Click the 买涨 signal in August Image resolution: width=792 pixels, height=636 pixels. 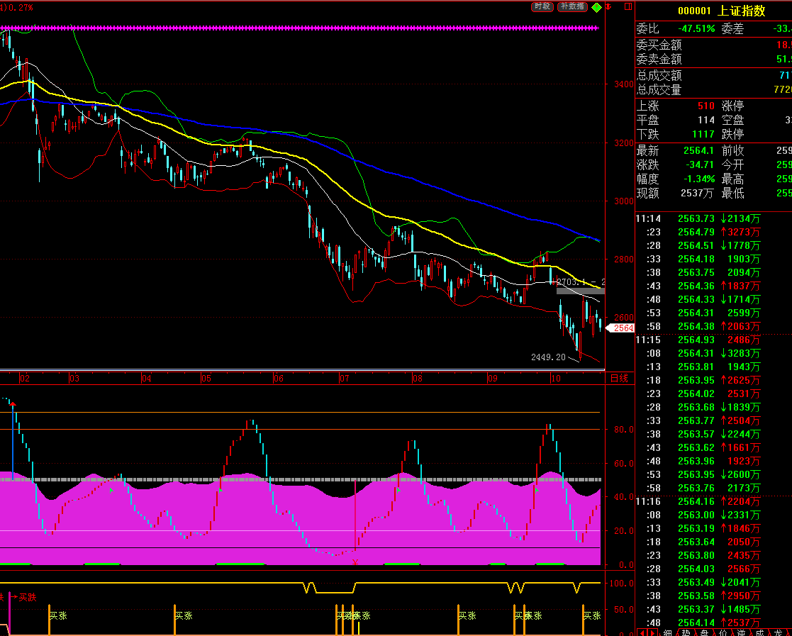click(x=467, y=616)
